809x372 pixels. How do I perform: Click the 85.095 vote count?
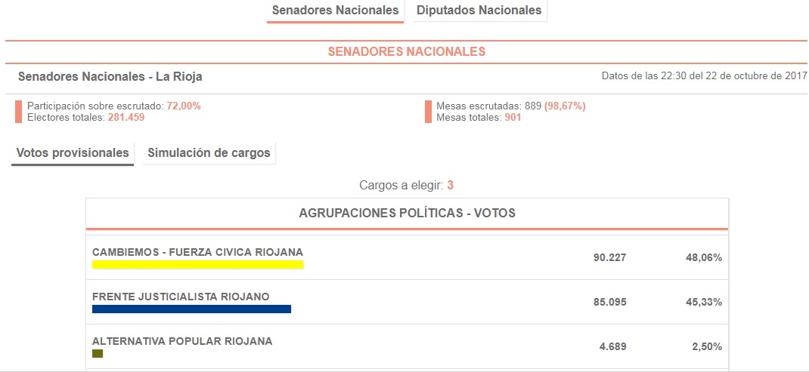610,302
